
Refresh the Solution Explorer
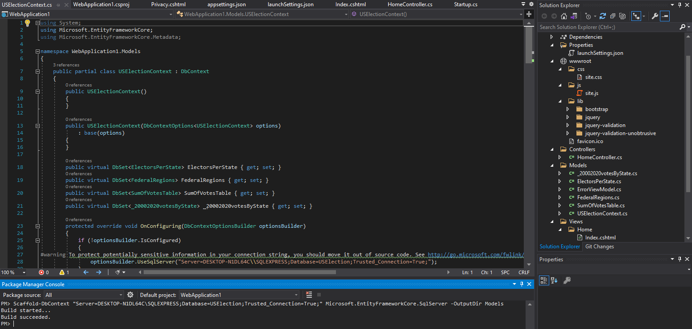[603, 15]
